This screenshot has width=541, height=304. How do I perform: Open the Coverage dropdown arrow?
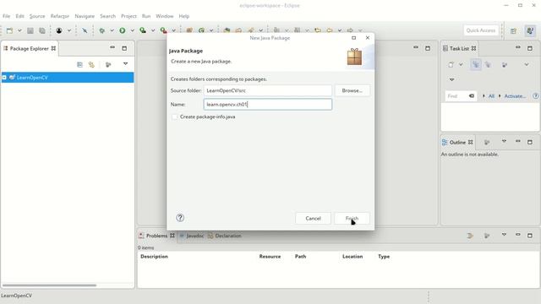pos(153,30)
